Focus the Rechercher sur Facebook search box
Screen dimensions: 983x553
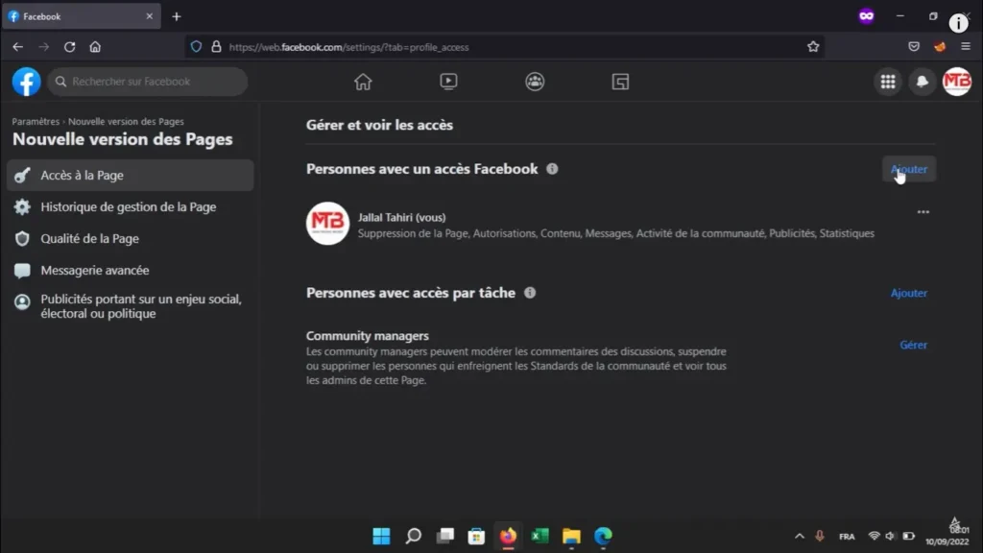pos(147,82)
